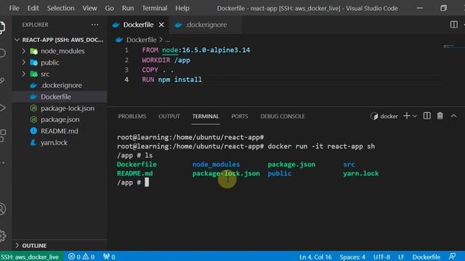Open Run and Debug view icon

2,108
